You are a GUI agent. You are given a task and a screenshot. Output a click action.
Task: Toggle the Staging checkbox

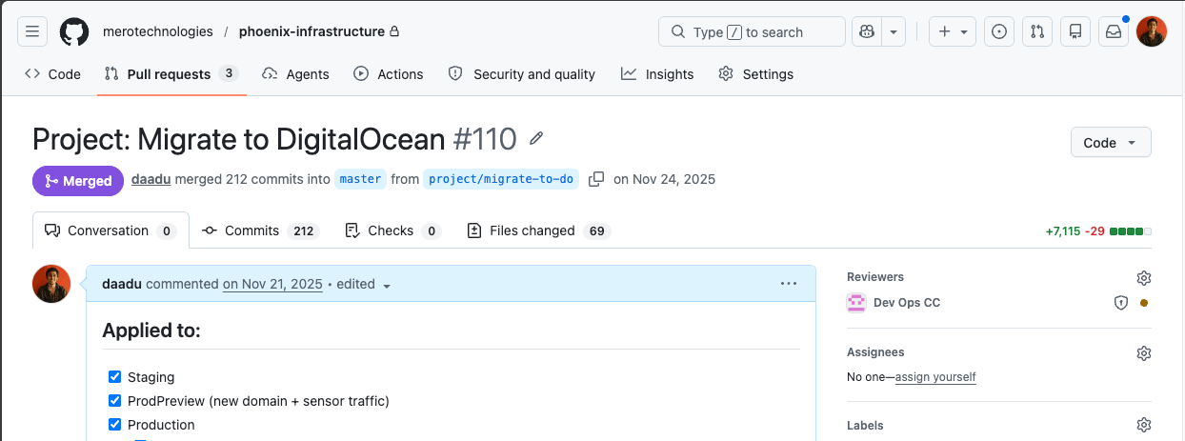115,377
